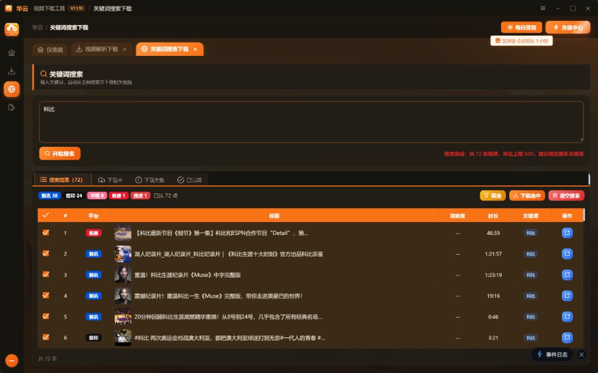Click the 开始搜索 start search button
The image size is (598, 373).
pyautogui.click(x=60, y=153)
